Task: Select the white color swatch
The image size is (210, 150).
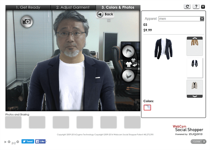Action: click(147, 107)
